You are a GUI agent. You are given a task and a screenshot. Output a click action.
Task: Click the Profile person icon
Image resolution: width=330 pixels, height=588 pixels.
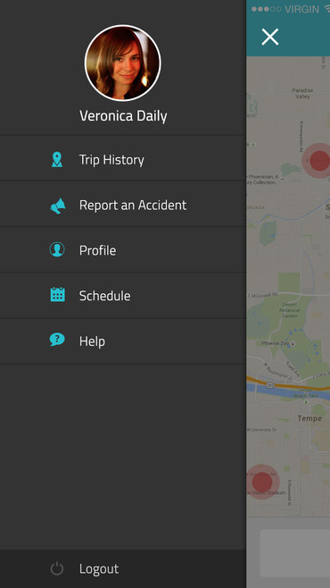click(x=57, y=249)
